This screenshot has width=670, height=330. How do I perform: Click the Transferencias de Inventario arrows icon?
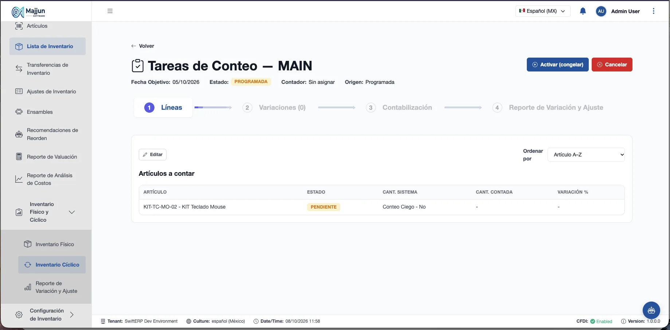click(x=19, y=69)
